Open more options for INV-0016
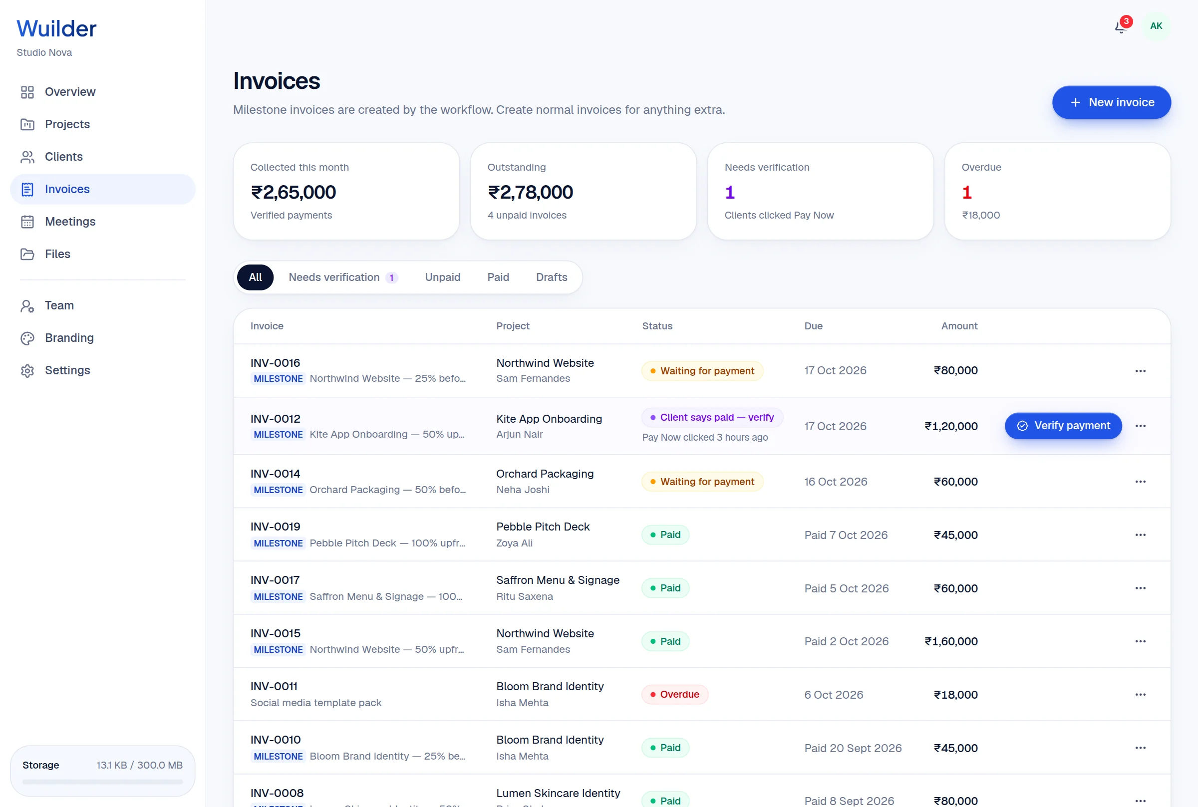This screenshot has width=1198, height=807. (1141, 371)
